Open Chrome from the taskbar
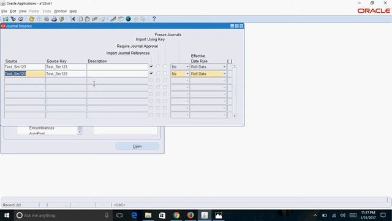The width and height of the screenshot is (392, 221). point(176,215)
